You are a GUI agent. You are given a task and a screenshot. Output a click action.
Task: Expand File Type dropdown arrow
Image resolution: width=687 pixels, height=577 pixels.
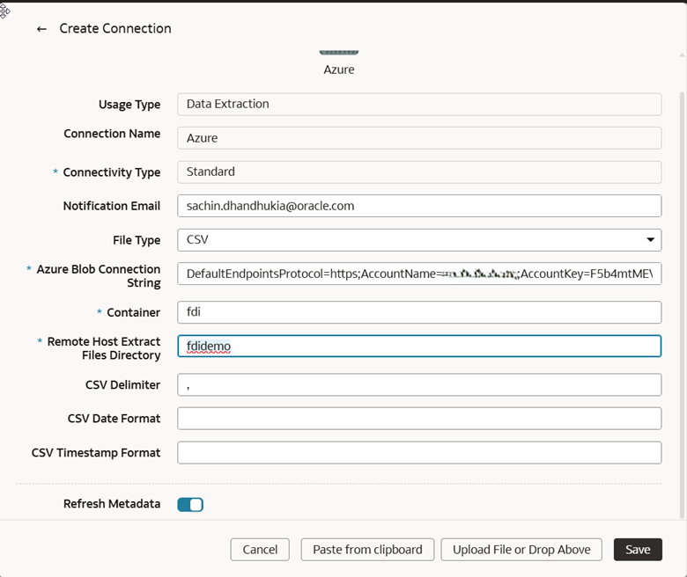[x=651, y=240]
